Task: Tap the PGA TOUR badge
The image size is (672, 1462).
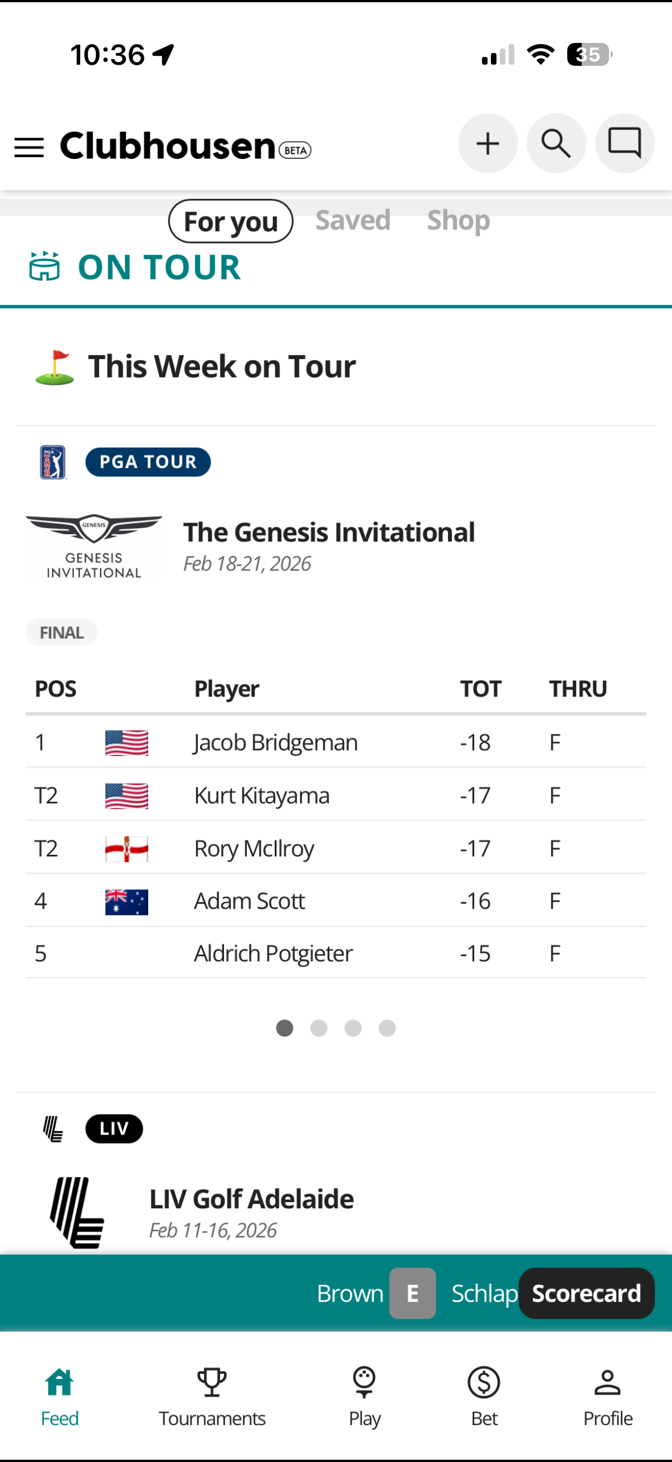Action: pos(148,462)
